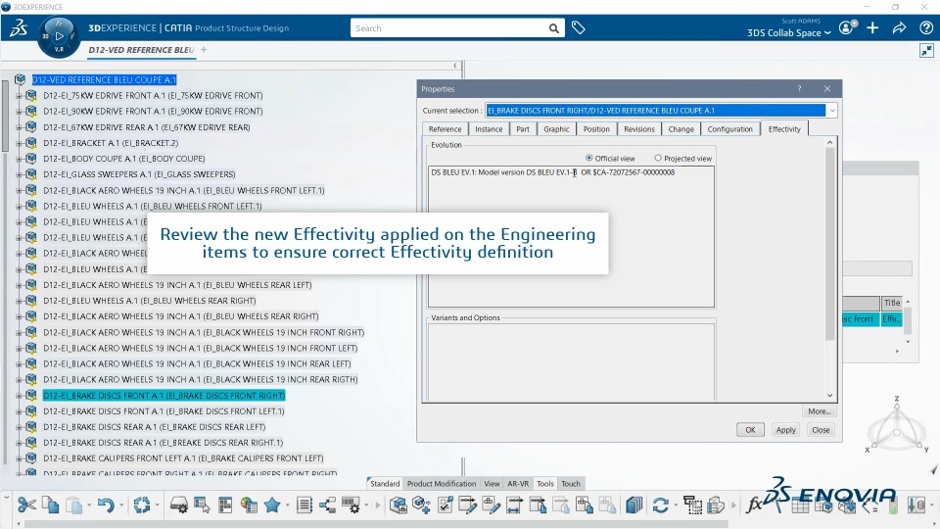Expand the D12-EI_75KW EDRIVE FRONT node
This screenshot has height=529, width=940.
(x=19, y=95)
